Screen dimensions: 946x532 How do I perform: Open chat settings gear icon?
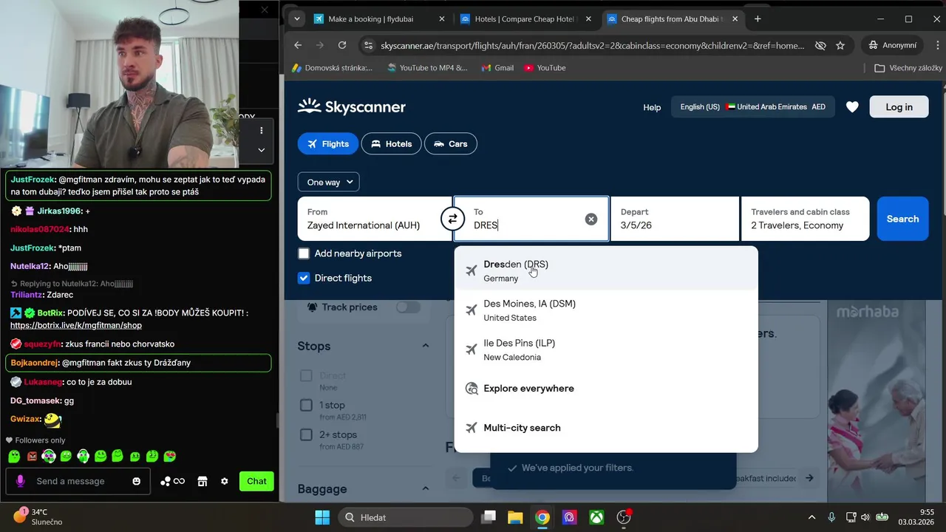pos(225,481)
